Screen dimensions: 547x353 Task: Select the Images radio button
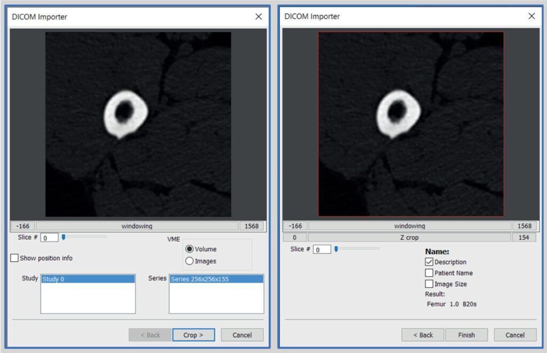(x=190, y=261)
